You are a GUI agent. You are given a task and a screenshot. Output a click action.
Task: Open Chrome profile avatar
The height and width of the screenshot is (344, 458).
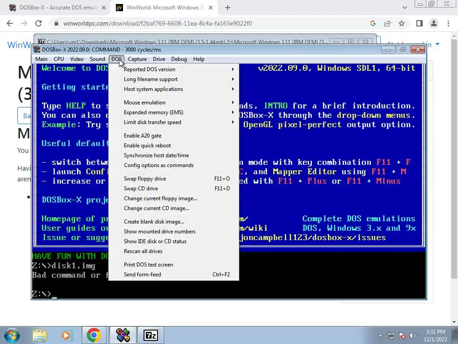coord(434,23)
